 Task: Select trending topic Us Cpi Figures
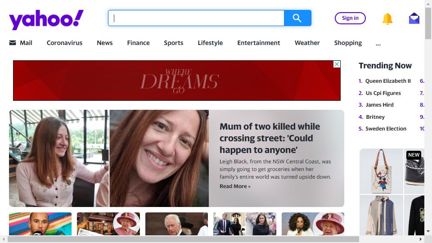click(383, 93)
